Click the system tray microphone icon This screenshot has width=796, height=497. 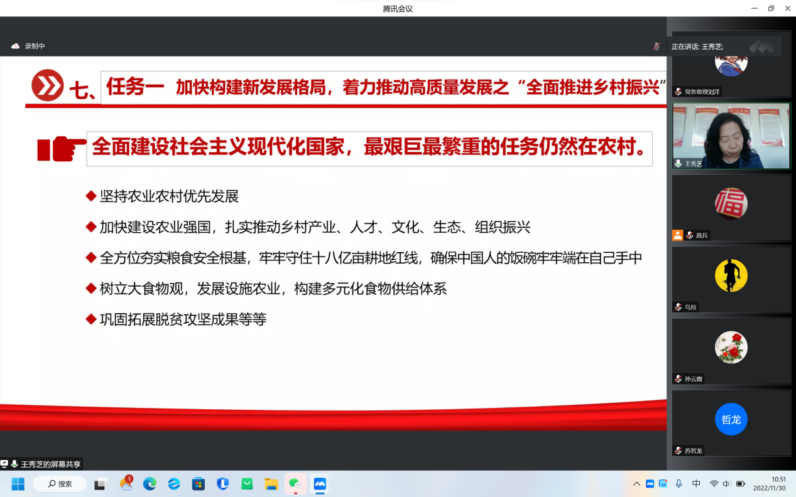679,484
